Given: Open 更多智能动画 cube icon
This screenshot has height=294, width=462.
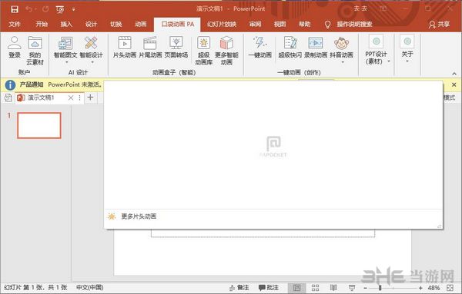Looking at the screenshot, I should (226, 51).
